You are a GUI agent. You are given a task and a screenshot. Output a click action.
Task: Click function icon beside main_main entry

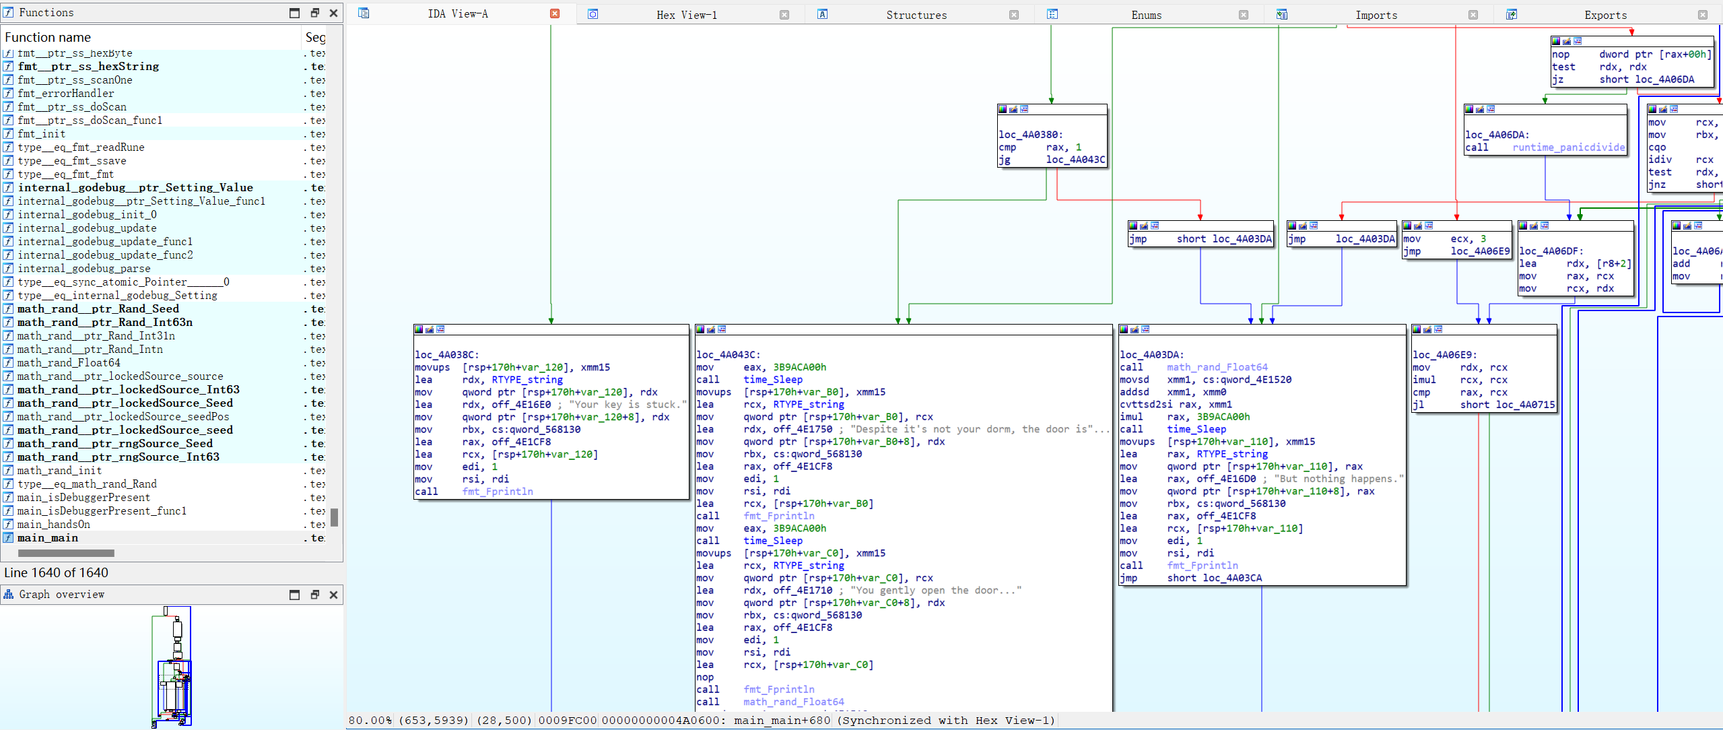click(8, 537)
